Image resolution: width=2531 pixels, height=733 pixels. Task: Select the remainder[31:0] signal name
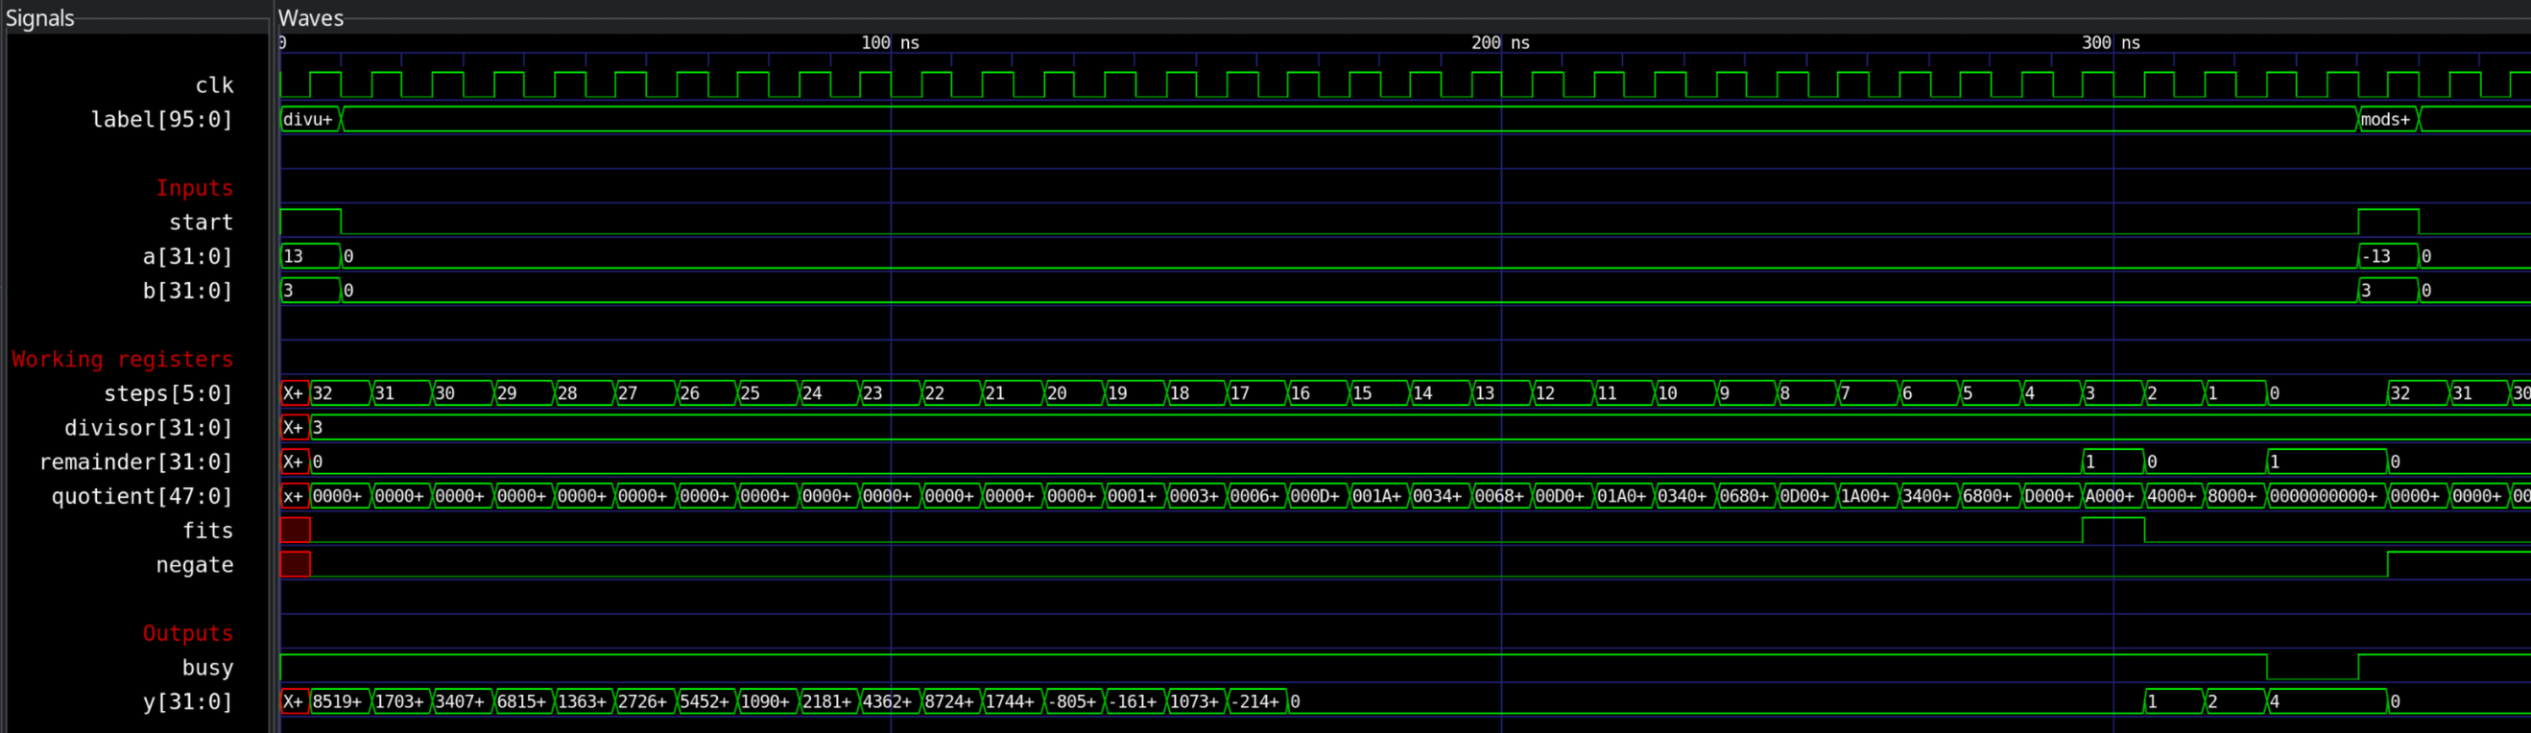pyautogui.click(x=135, y=461)
